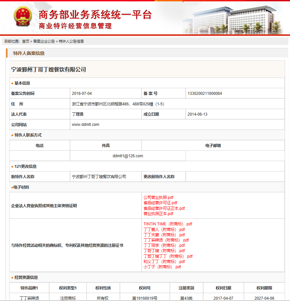Screen dimensions: 290x301
Task: Click the 电子邮箱 contact column header
Action: click(x=213, y=145)
